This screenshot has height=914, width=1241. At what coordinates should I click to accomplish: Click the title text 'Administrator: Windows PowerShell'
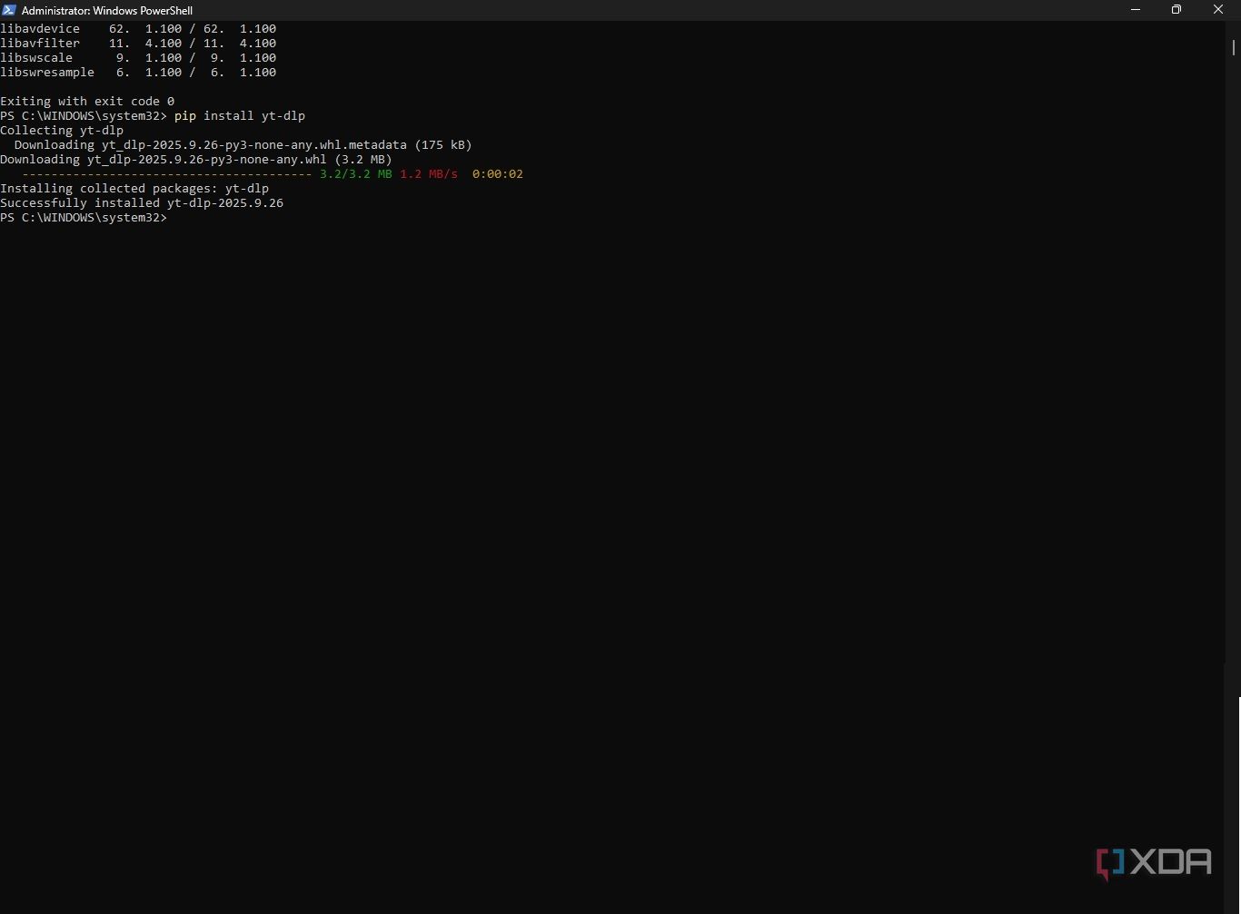[x=107, y=11]
